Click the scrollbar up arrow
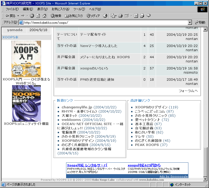The image size is (209, 188). [x=205, y=29]
